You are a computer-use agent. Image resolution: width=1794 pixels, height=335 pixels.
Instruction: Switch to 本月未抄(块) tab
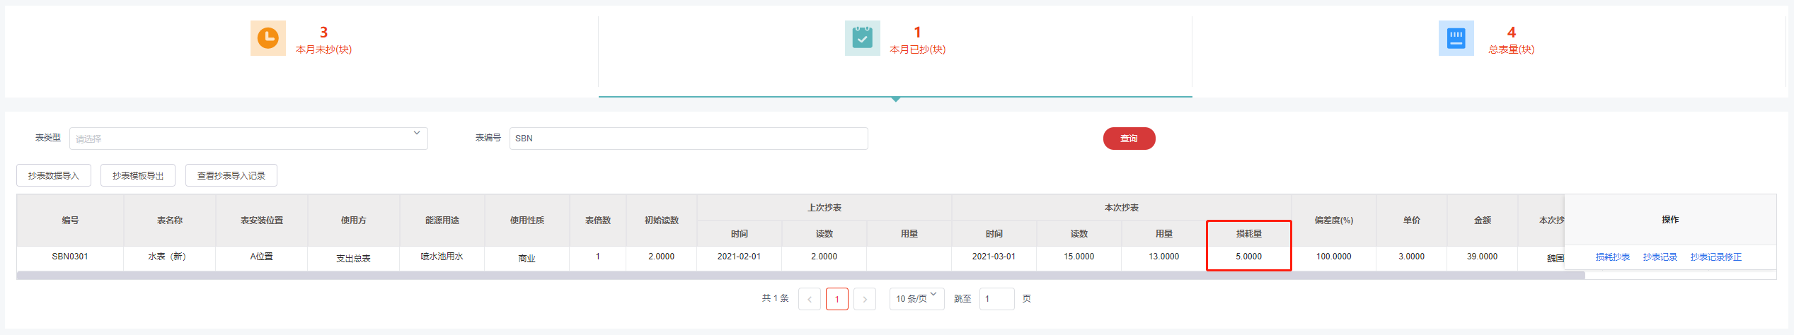[x=323, y=49]
